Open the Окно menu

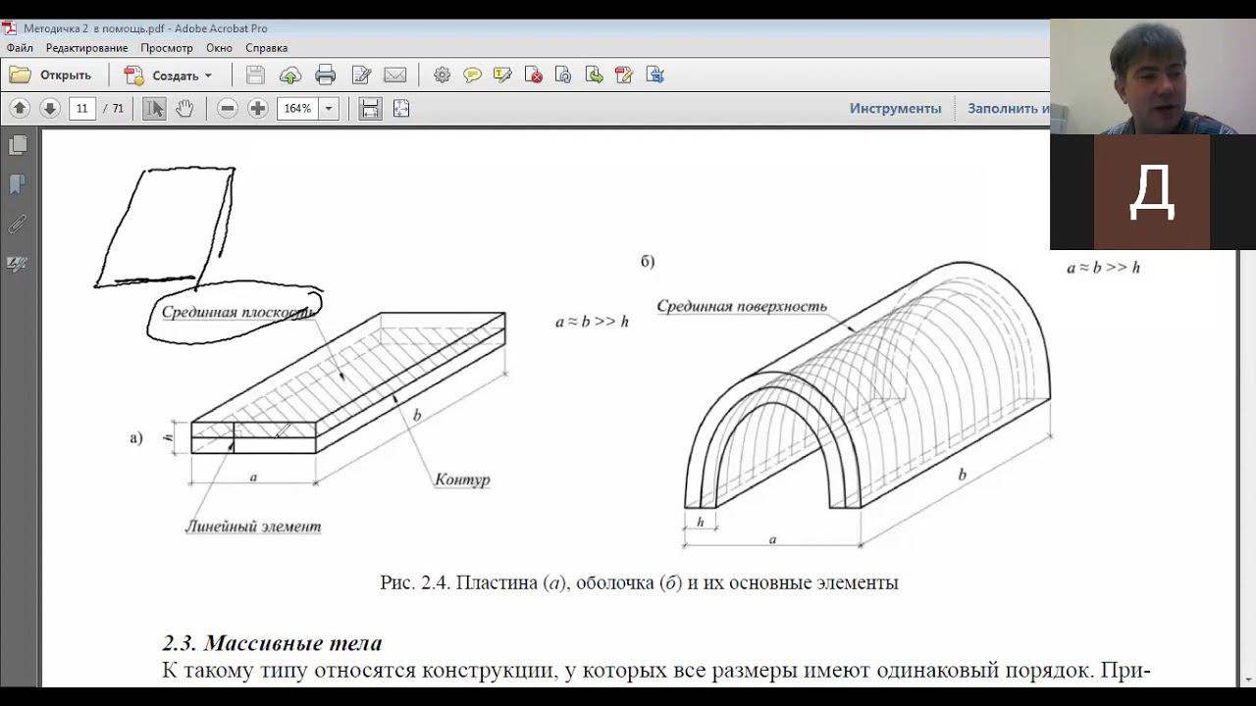coord(219,47)
